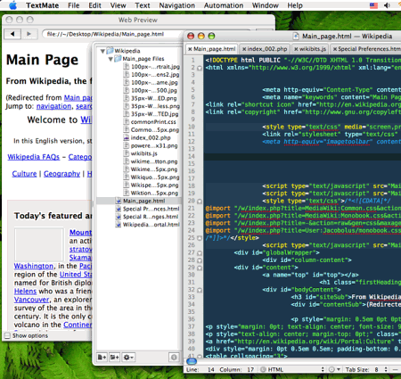Click the navigation jump link
The width and height of the screenshot is (401, 379).
(53, 106)
